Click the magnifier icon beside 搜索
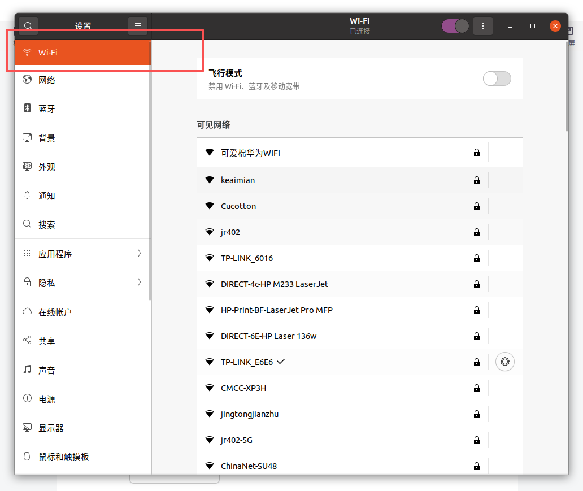Screen dimensions: 583x491 27,224
